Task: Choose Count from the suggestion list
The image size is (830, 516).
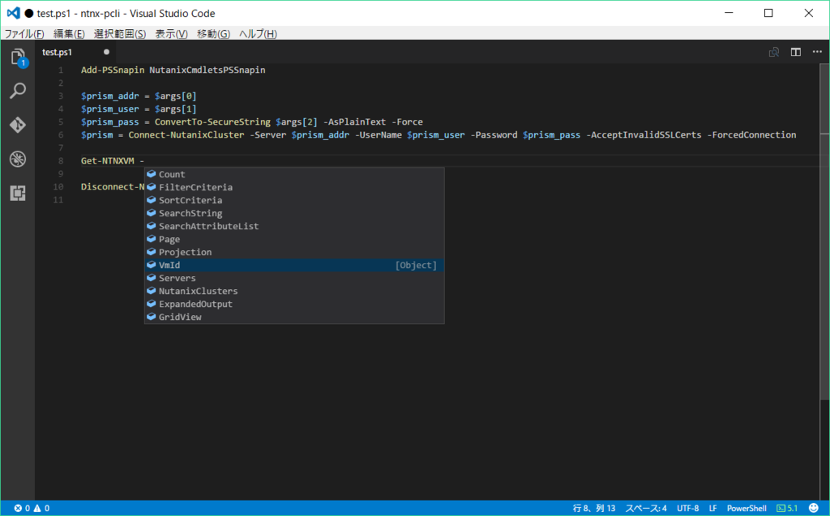Action: click(294, 174)
